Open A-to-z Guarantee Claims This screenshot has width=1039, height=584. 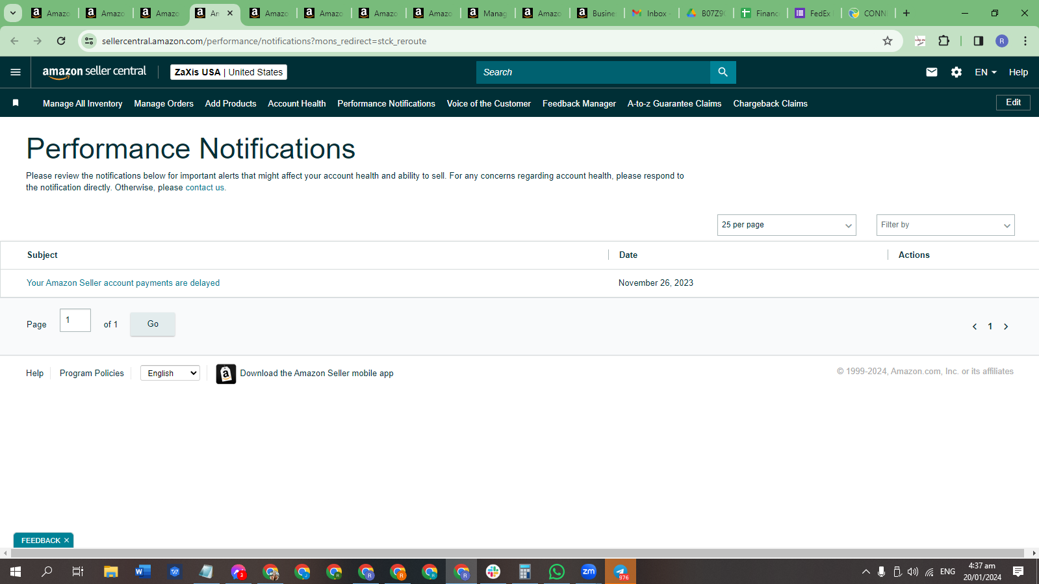[x=674, y=103]
